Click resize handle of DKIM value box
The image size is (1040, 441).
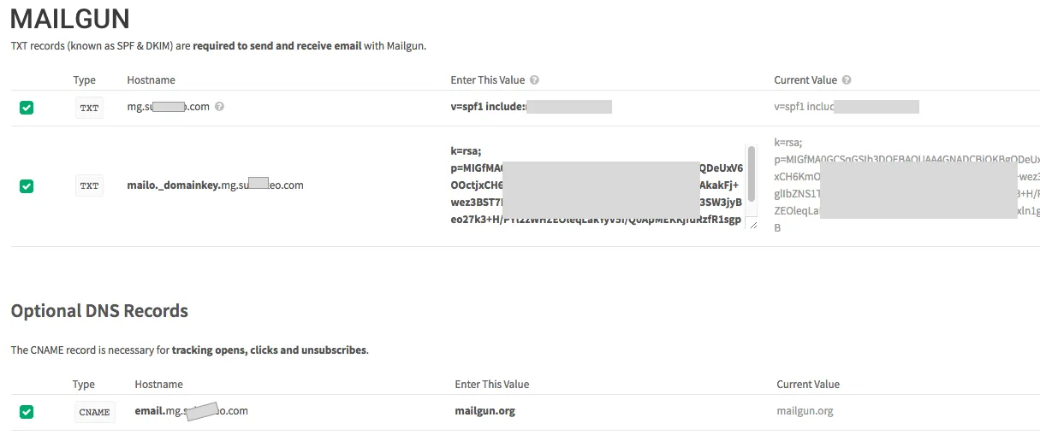coord(752,224)
